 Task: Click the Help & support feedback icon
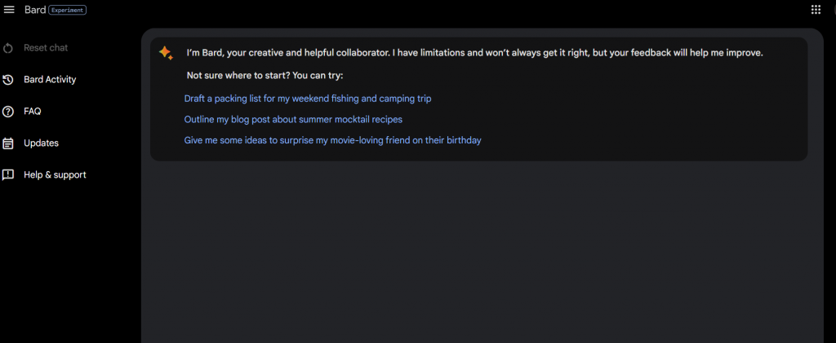(x=8, y=175)
